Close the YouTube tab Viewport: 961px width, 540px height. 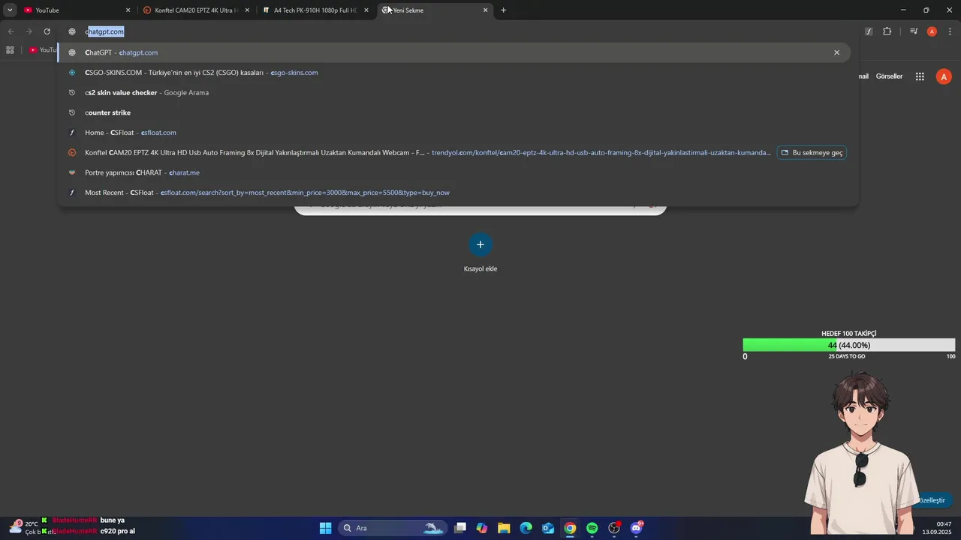coord(128,10)
